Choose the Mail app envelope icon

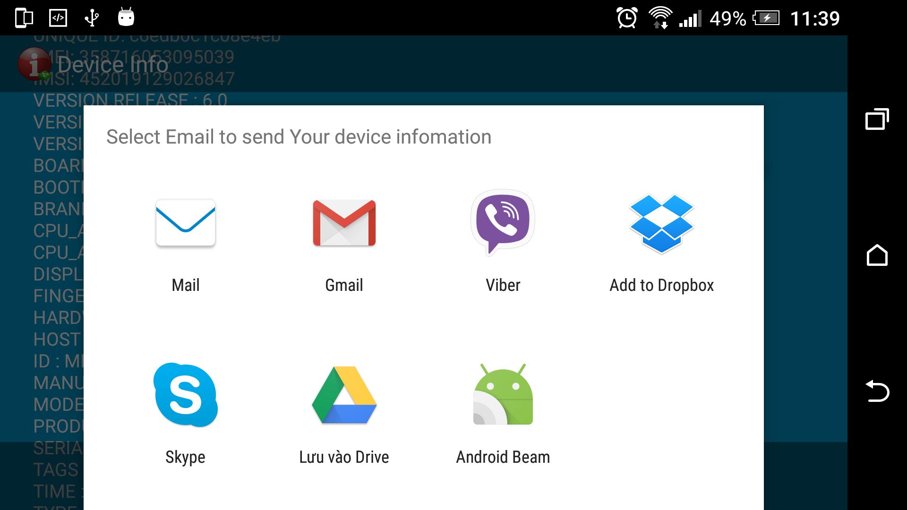pos(186,223)
